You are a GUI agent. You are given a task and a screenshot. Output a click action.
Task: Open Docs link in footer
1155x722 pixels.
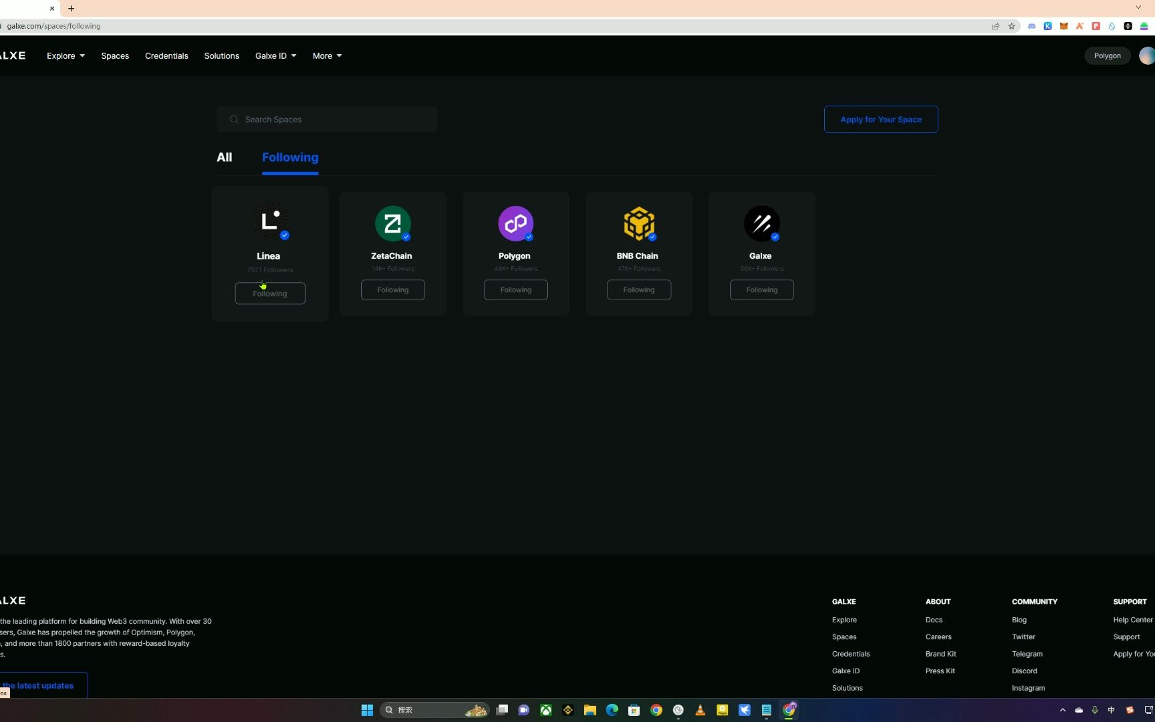coord(934,620)
